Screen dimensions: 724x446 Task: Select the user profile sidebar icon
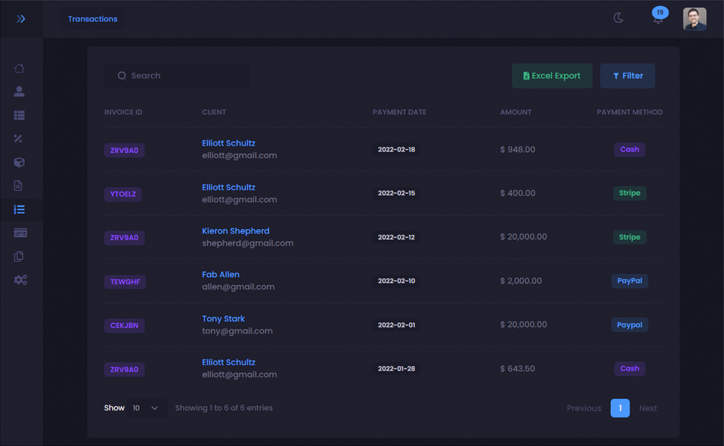(19, 91)
